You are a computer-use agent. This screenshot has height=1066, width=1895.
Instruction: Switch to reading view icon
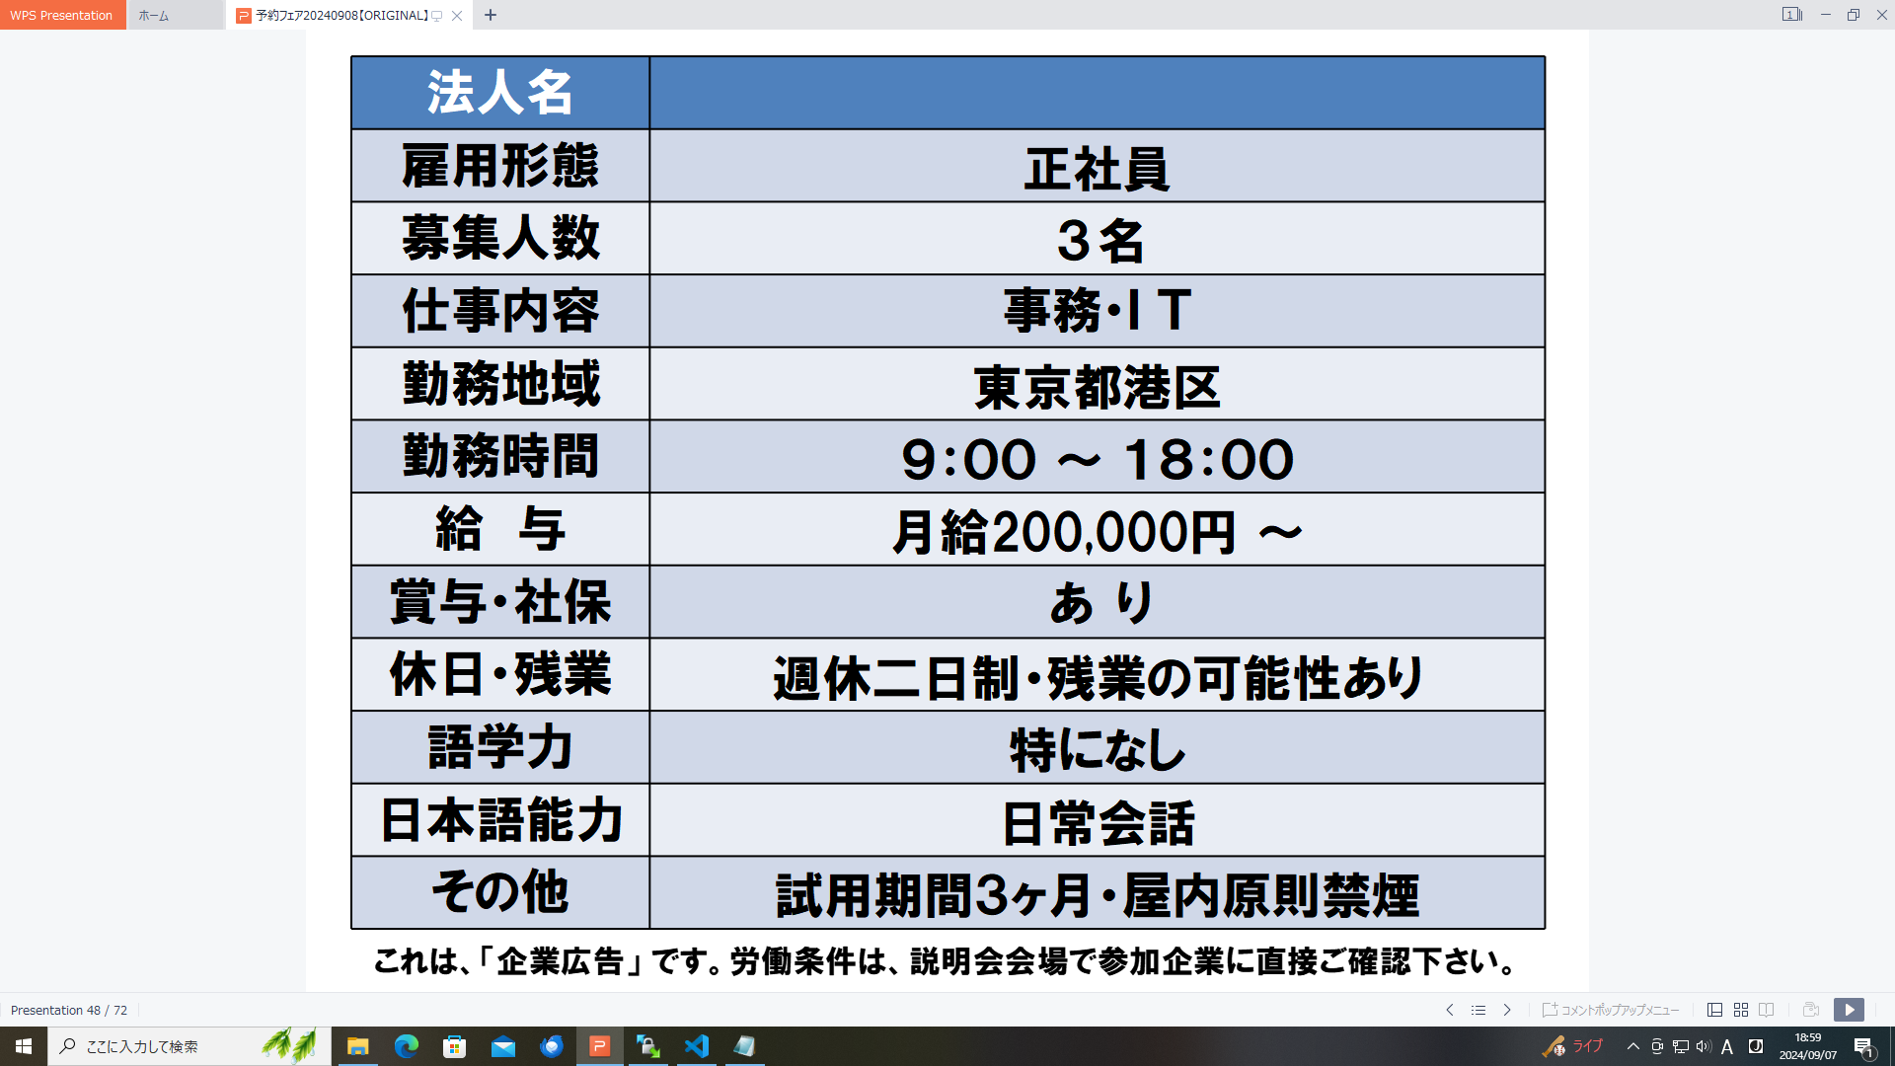pos(1766,1010)
